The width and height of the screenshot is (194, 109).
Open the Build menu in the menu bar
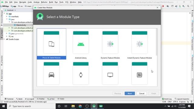(51, 2)
